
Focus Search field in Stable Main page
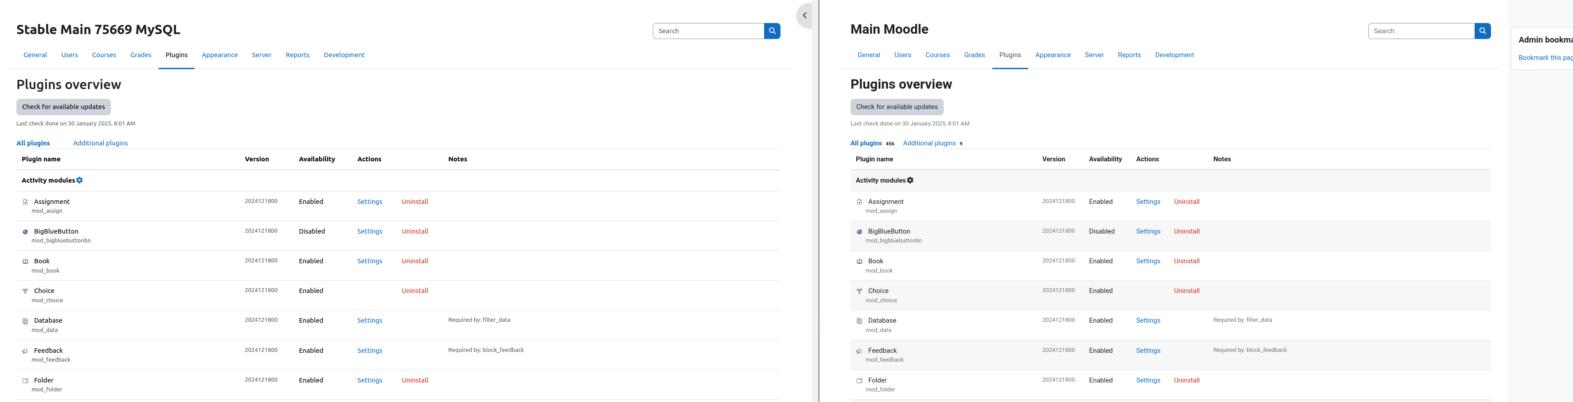[708, 31]
